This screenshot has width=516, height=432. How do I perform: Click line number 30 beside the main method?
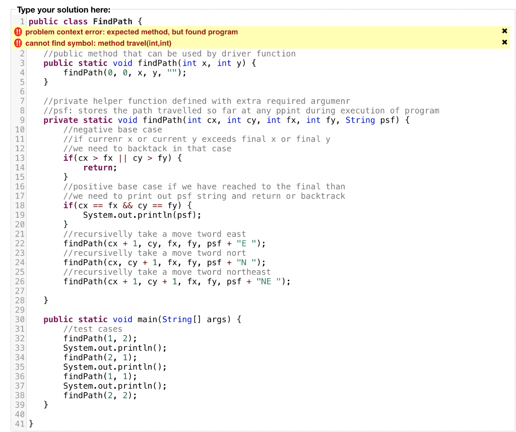[20, 319]
